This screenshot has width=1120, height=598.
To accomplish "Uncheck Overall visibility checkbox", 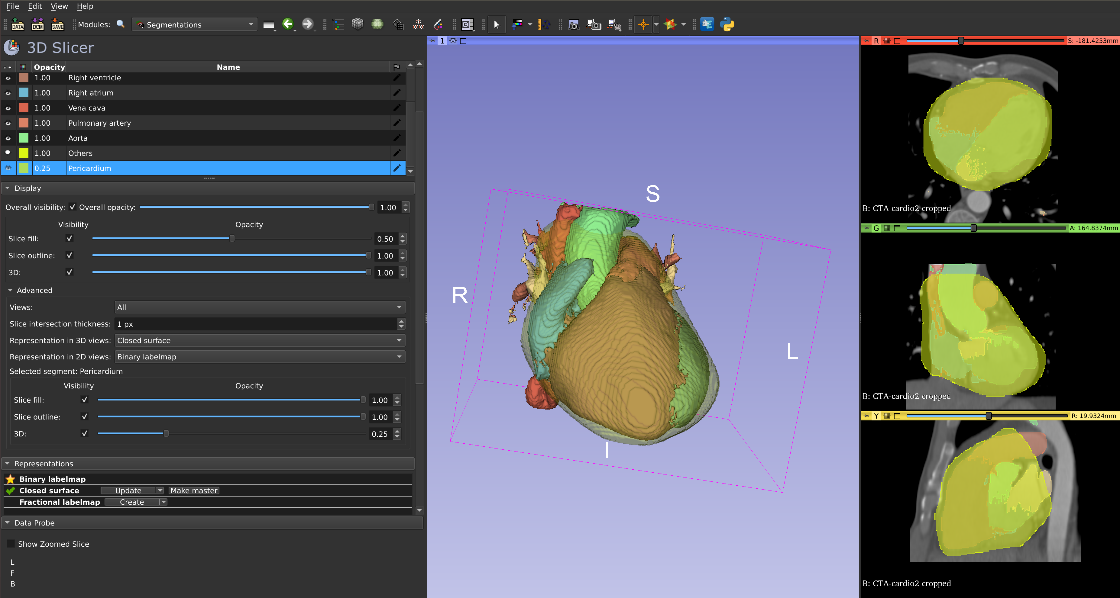I will pos(73,207).
